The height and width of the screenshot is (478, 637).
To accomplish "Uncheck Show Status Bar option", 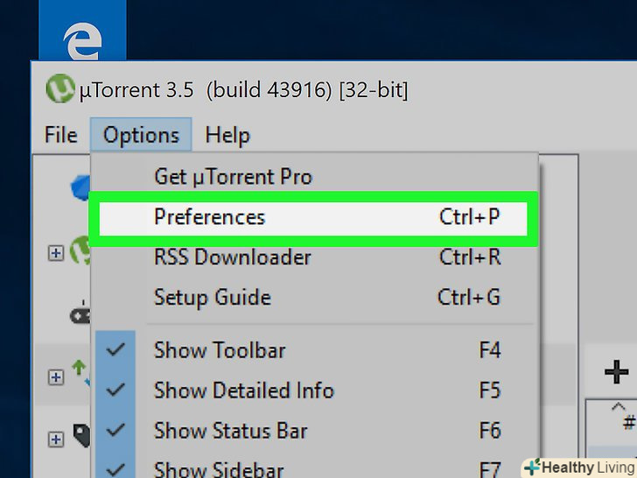I will point(229,431).
